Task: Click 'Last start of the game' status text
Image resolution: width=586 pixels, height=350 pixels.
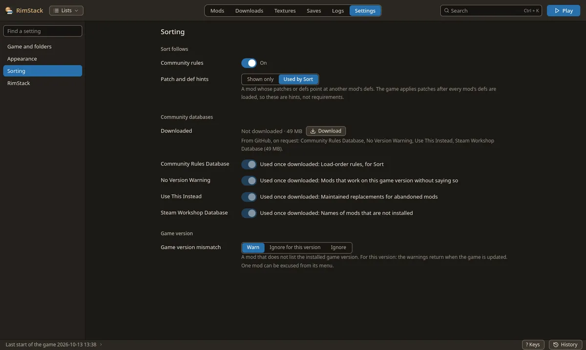Action: 51,345
